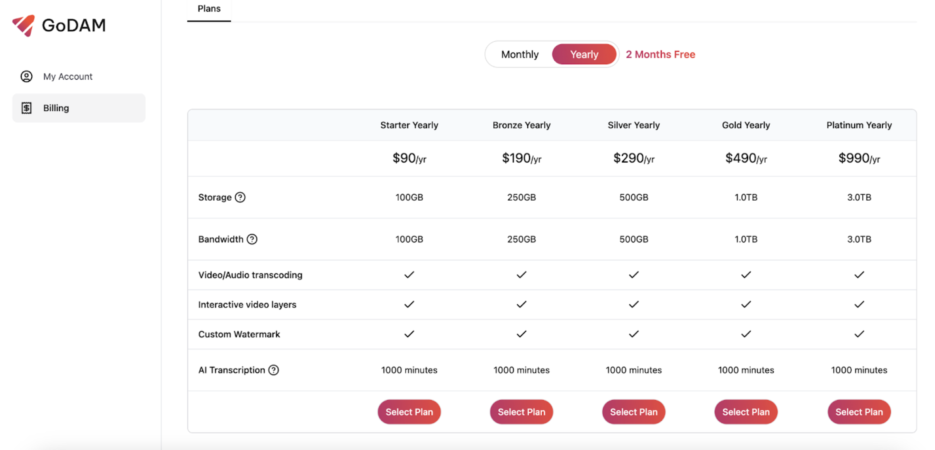
Task: Click the AI Transcription help icon
Action: pyautogui.click(x=274, y=370)
